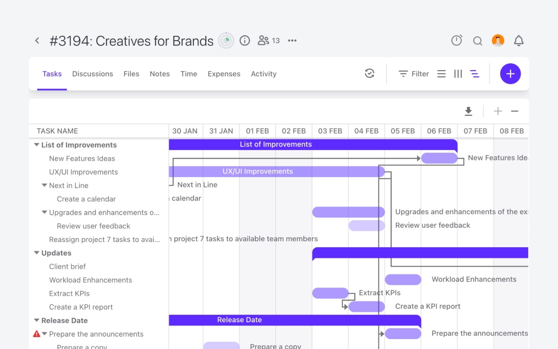558x349 pixels.
Task: Click the progress circle next to the project title
Action: [226, 40]
